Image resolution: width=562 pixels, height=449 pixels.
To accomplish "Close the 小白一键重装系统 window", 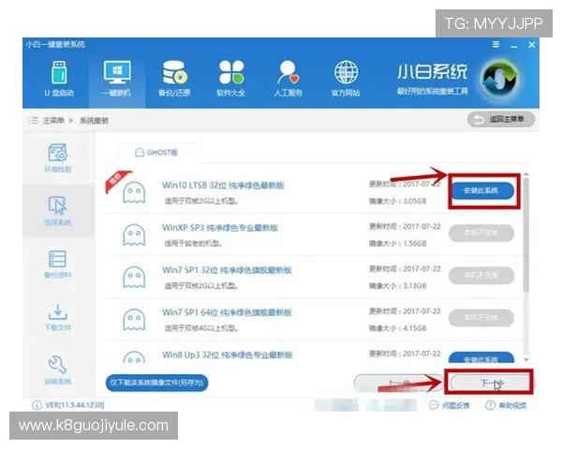I will point(532,44).
